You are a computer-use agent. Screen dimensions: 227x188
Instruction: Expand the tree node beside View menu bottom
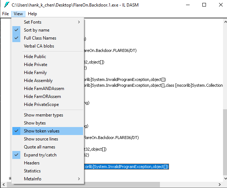pos(10,178)
